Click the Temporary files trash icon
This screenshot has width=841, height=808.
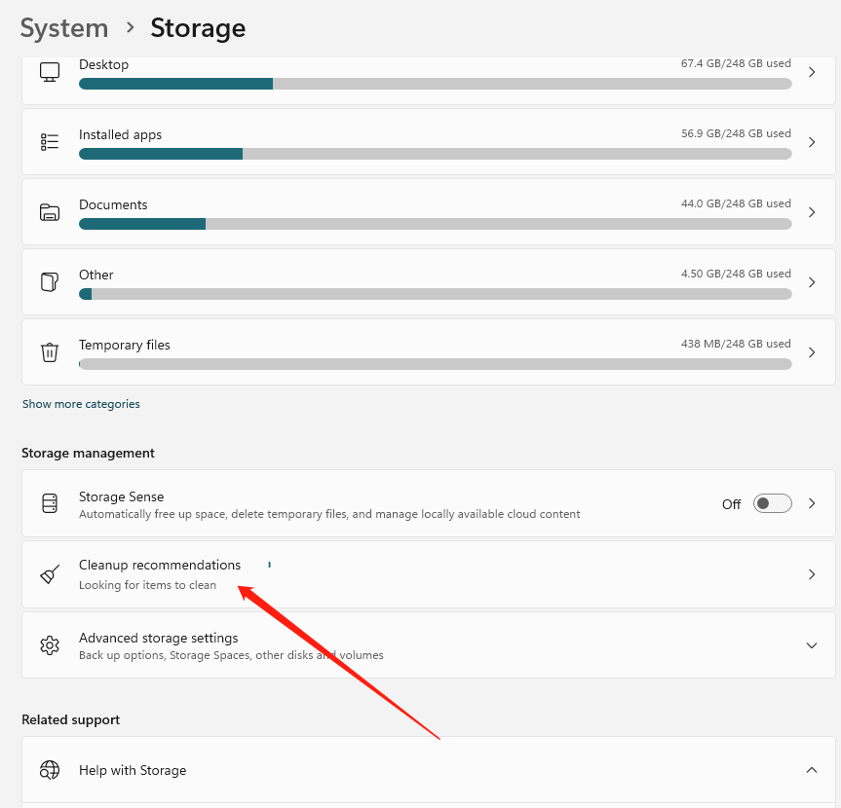pos(50,352)
